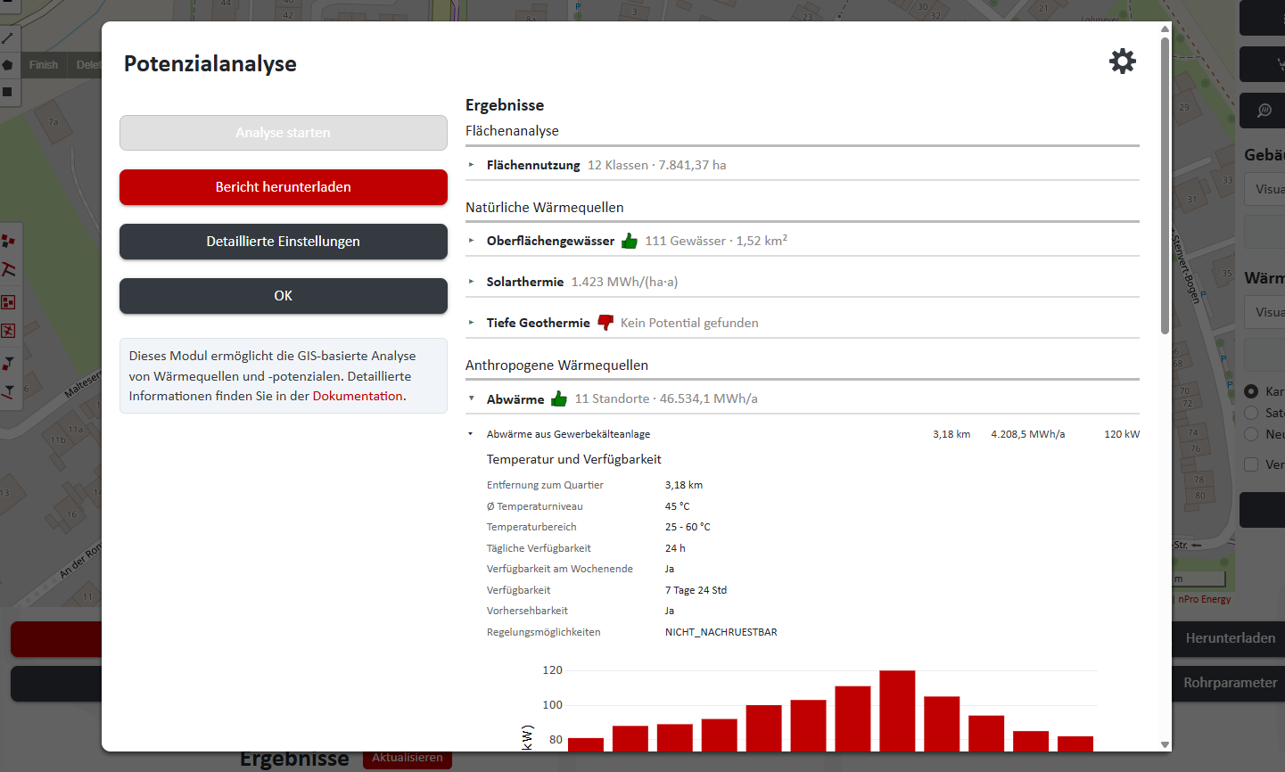The width and height of the screenshot is (1285, 772).
Task: Click the map search magnifier button
Action: click(x=1264, y=111)
